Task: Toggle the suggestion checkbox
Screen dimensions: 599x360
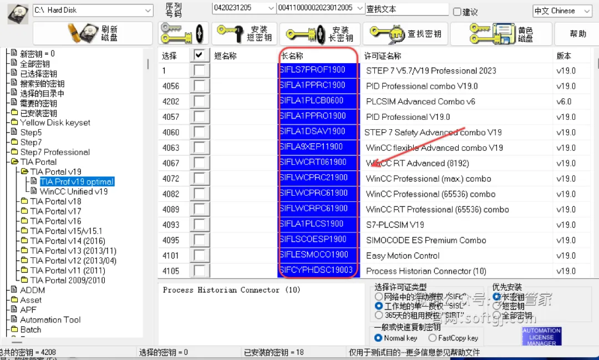Action: 457,12
